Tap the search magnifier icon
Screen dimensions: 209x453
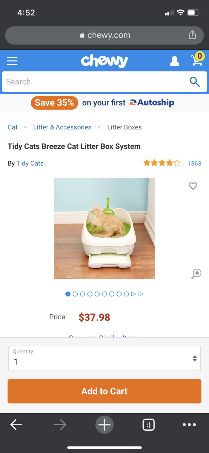coord(195,82)
